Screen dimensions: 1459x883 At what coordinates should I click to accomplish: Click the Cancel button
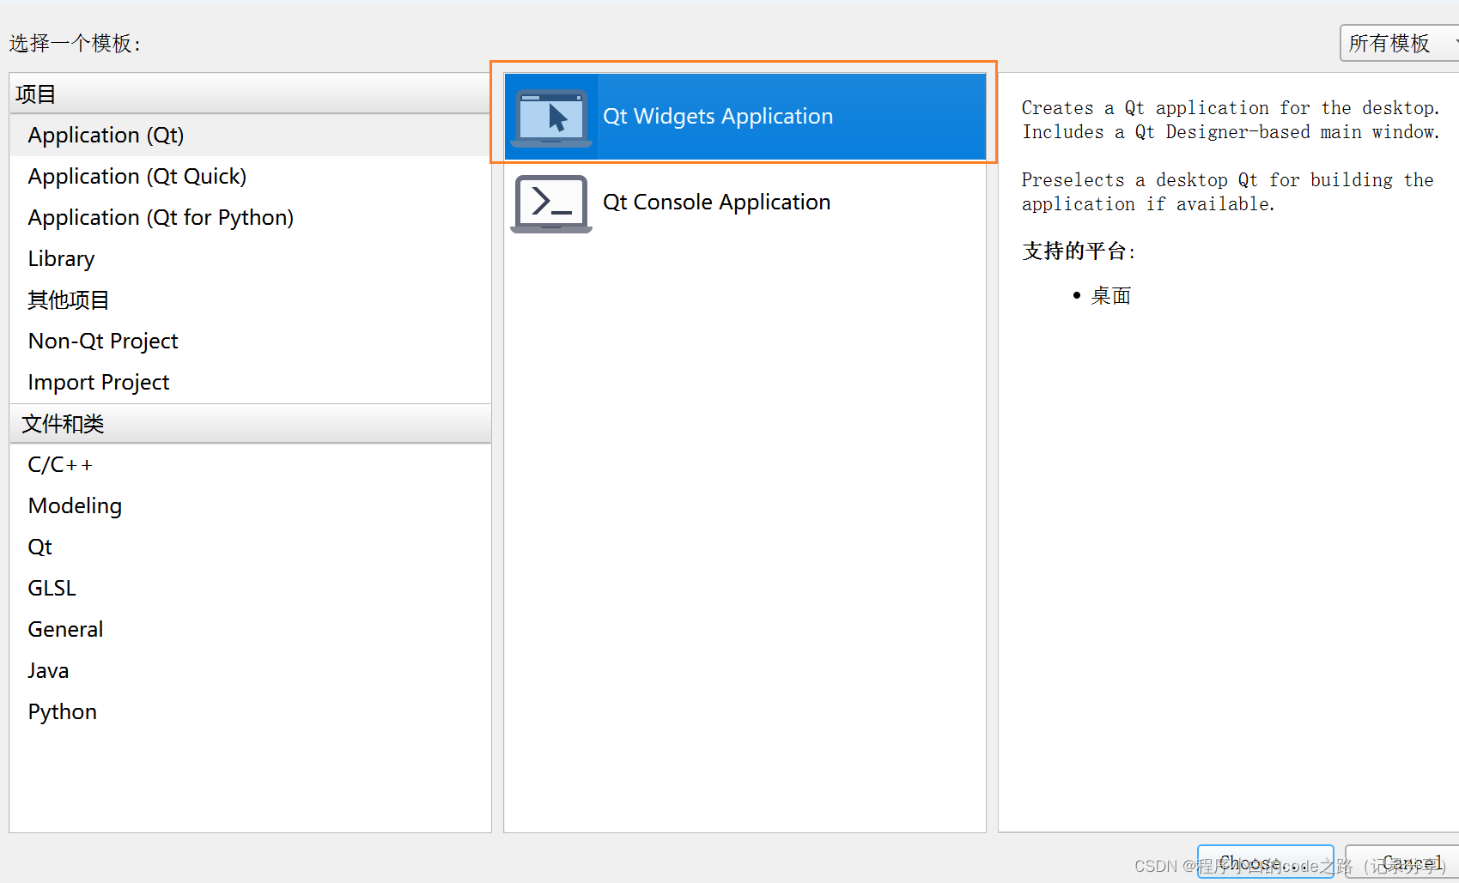click(1403, 862)
